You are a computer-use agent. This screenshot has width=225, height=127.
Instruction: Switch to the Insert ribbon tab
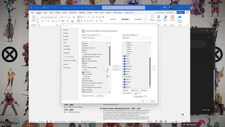pos(45,12)
